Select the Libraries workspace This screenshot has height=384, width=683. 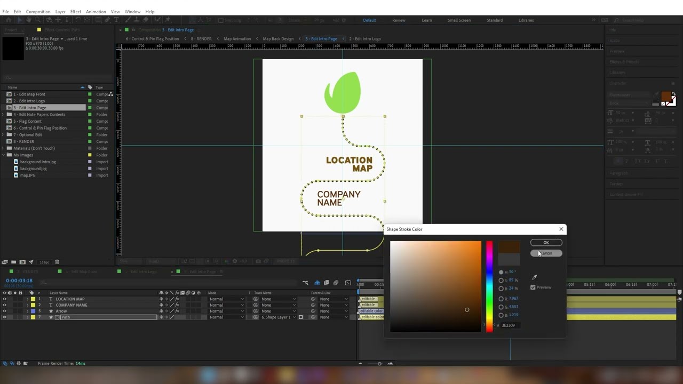point(526,20)
